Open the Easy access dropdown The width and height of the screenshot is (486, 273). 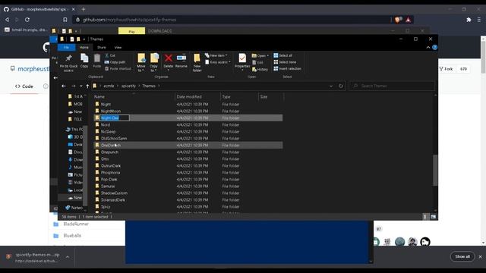pyautogui.click(x=218, y=62)
